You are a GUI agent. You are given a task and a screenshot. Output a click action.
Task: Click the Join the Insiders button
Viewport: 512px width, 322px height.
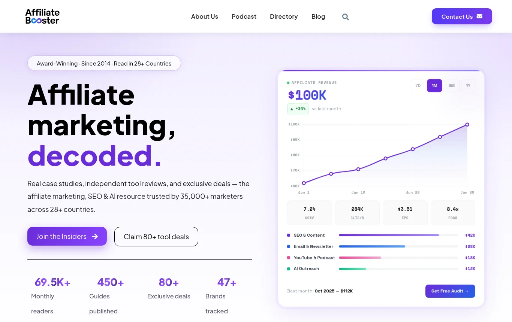(x=67, y=236)
